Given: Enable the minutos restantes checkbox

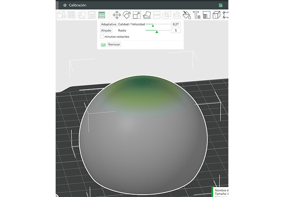Looking at the screenshot, I should [102, 37].
